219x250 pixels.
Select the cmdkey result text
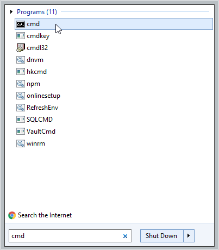[x=38, y=36]
